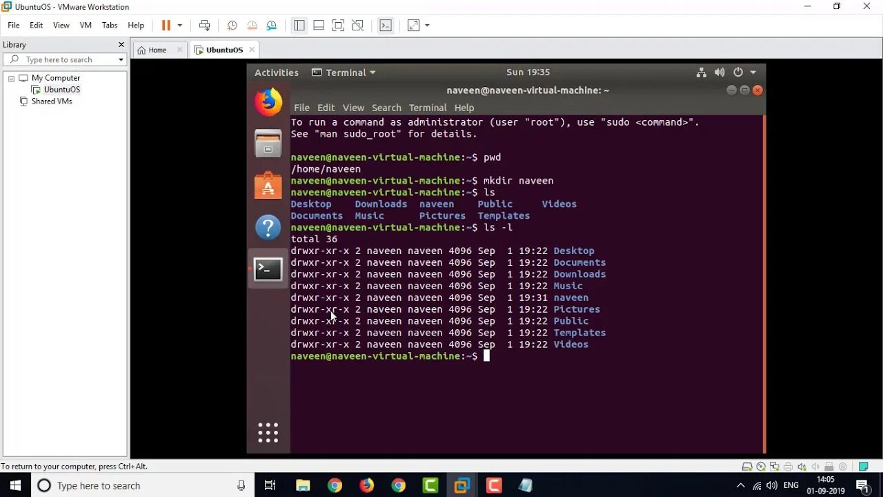Screen dimensions: 883x497
Task: Click the Ubuntu top bar volume icon
Action: [720, 72]
